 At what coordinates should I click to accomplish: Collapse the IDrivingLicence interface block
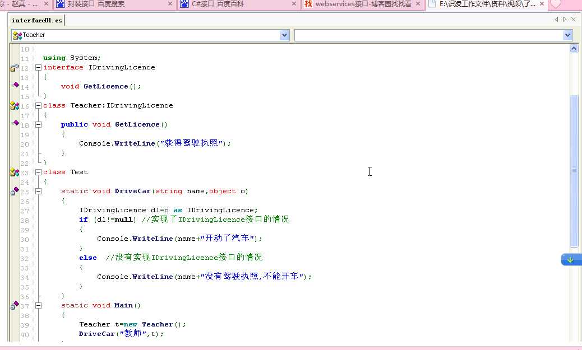pyautogui.click(x=38, y=67)
